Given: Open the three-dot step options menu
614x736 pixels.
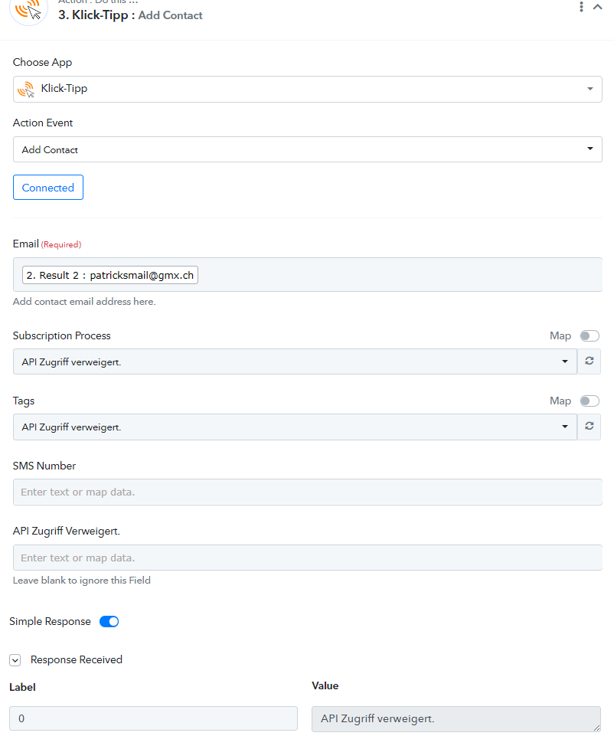Looking at the screenshot, I should 581,7.
